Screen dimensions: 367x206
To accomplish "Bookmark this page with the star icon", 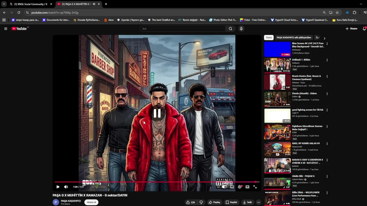I will (x=337, y=13).
